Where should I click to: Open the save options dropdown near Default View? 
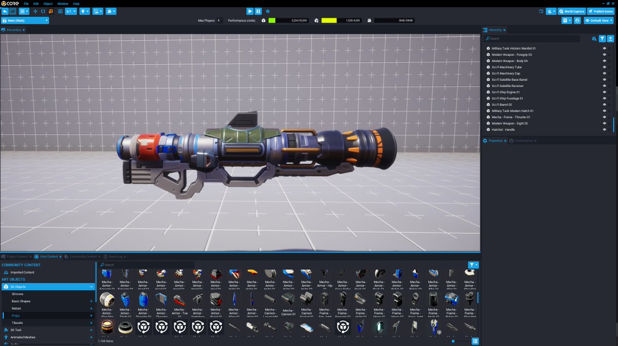click(x=566, y=21)
